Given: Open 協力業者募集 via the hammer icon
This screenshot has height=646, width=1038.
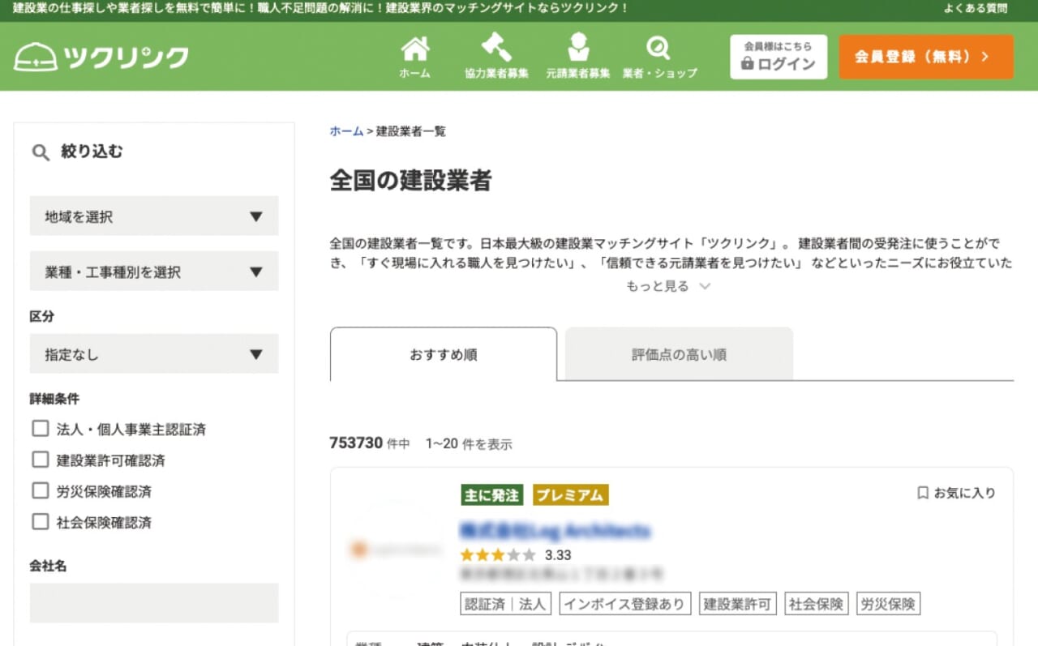Looking at the screenshot, I should (x=498, y=49).
